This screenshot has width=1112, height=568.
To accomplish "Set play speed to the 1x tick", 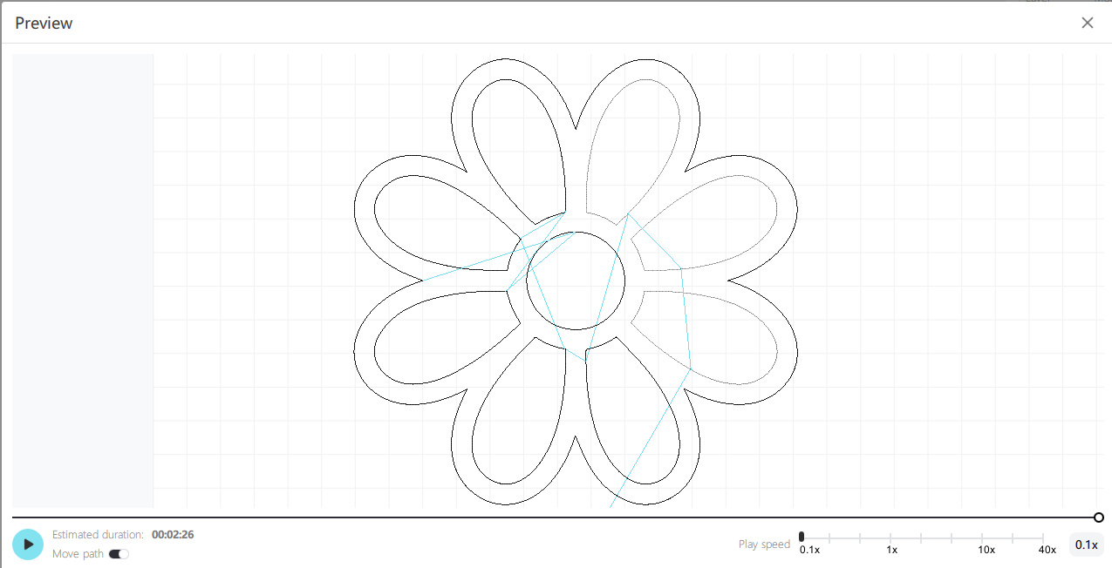I will click(891, 538).
